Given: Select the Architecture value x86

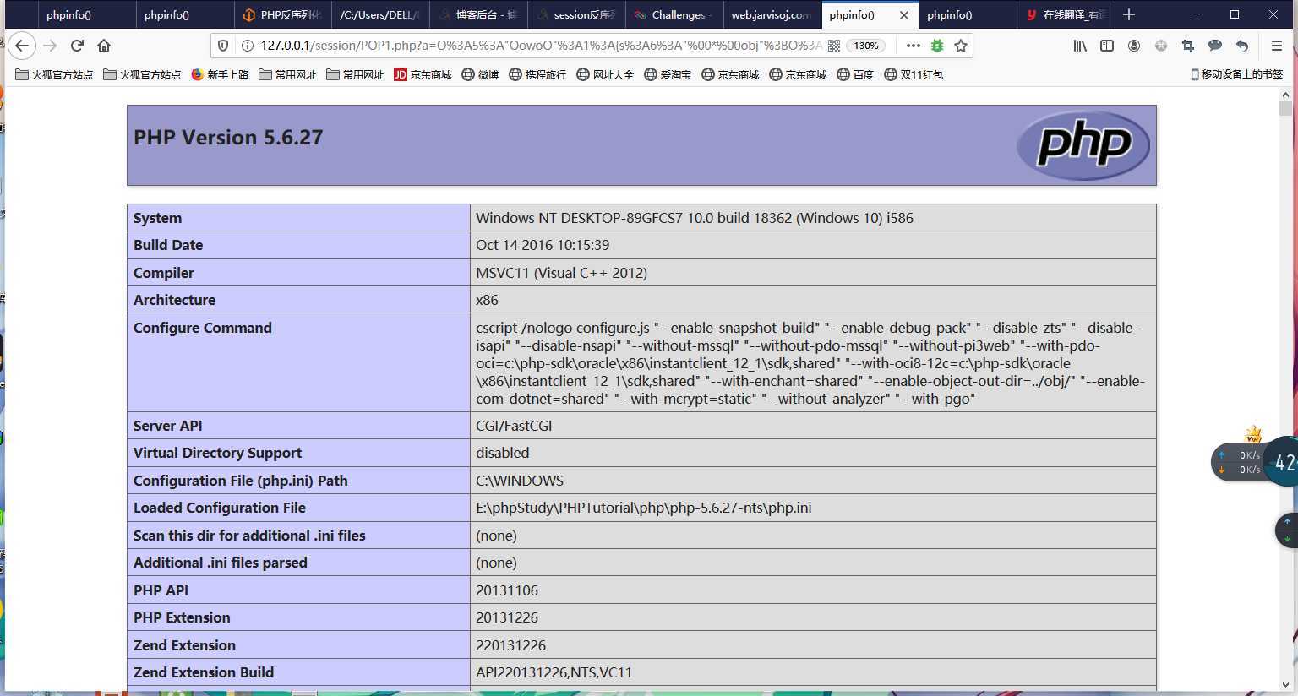Looking at the screenshot, I should pyautogui.click(x=487, y=300).
